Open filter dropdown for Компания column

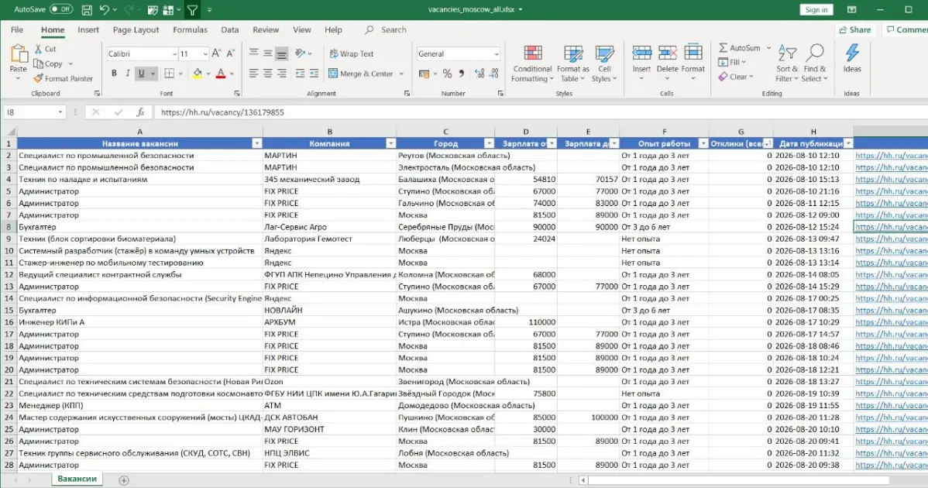click(390, 143)
